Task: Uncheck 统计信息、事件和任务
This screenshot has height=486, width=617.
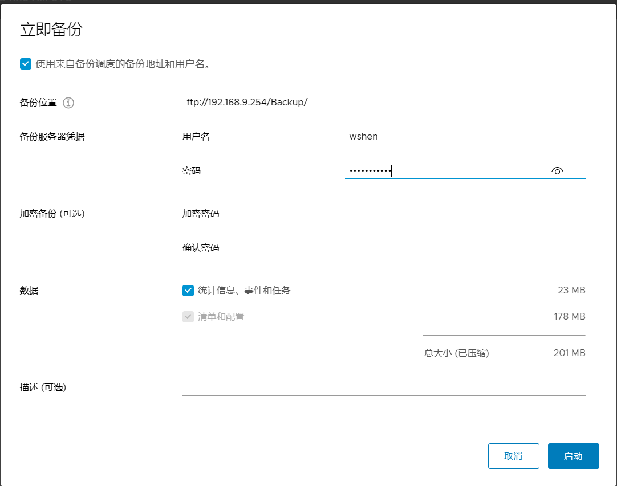Action: click(x=188, y=291)
